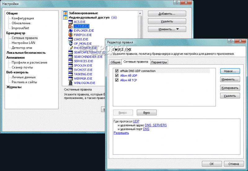Select Обновление in settings tree
Viewport: 248px width, 171px height.
pos(21,23)
